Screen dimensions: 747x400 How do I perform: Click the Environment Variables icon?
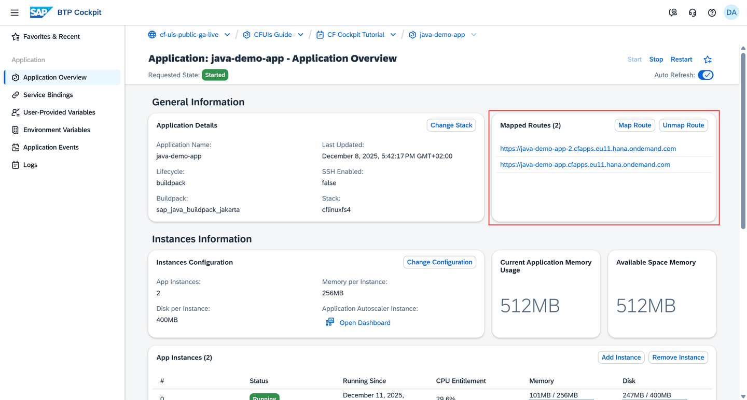(x=16, y=130)
